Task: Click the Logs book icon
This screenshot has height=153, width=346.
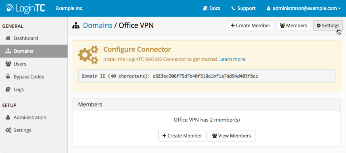Action: point(8,90)
